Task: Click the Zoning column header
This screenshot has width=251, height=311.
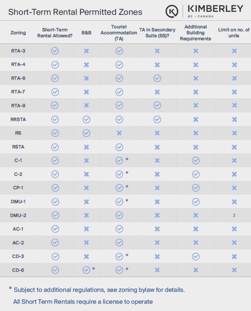Action: coord(18,33)
